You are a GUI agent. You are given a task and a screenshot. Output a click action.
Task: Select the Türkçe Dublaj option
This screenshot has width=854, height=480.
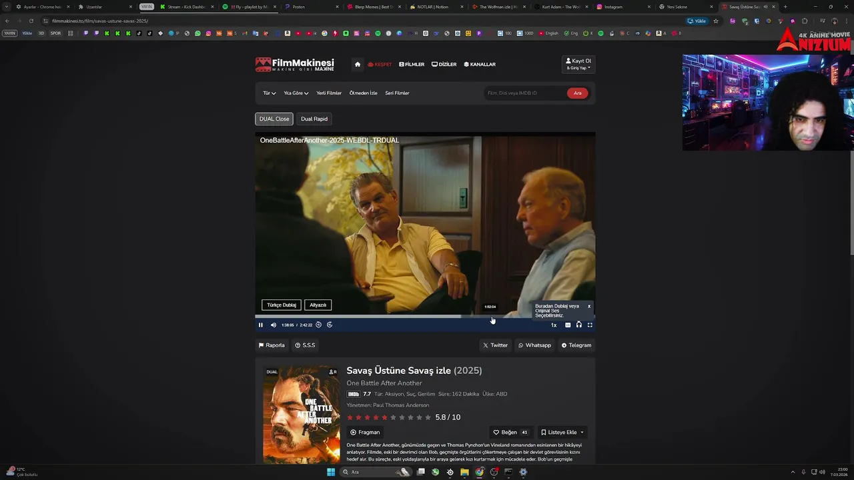(x=282, y=305)
